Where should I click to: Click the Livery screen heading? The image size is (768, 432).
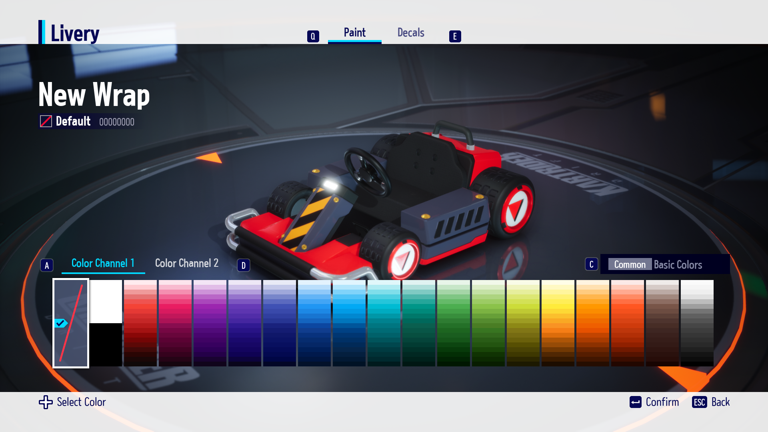[x=75, y=33]
